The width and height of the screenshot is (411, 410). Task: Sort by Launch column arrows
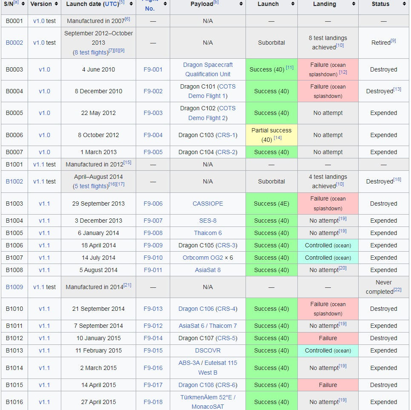point(293,4)
